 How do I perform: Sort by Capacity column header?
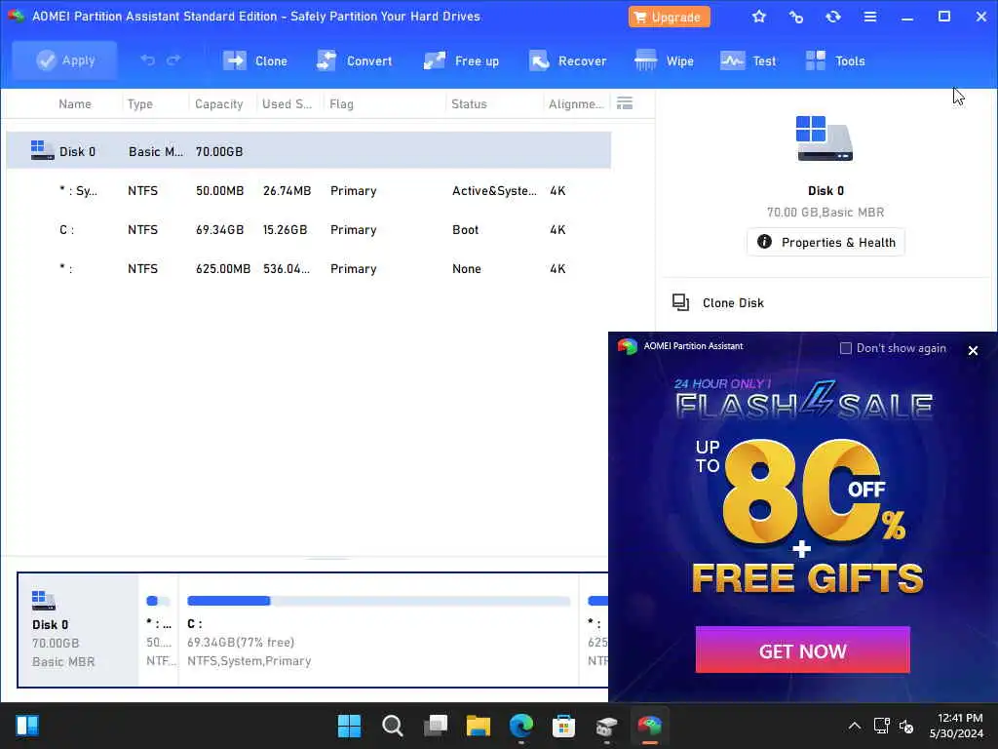(219, 103)
